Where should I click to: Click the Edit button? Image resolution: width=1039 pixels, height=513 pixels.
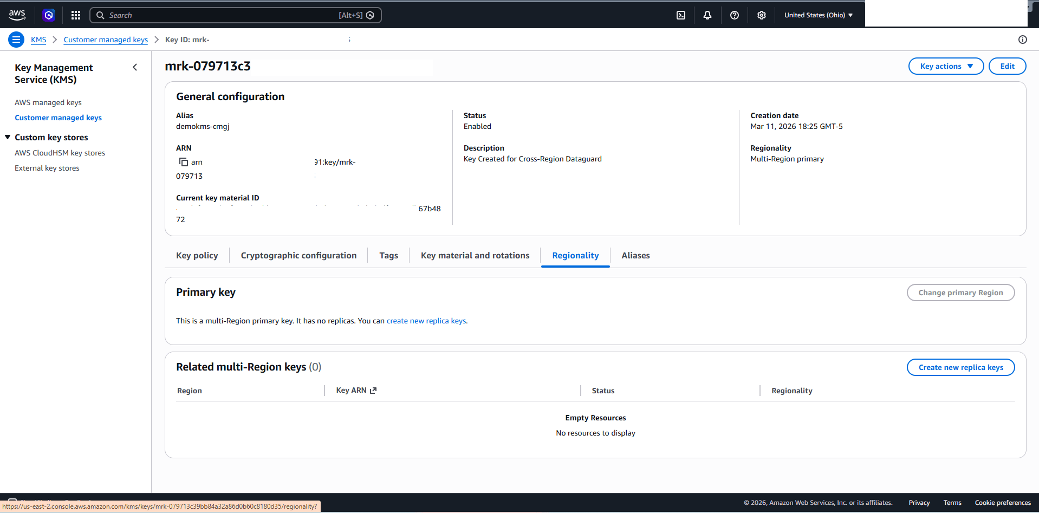[1006, 66]
